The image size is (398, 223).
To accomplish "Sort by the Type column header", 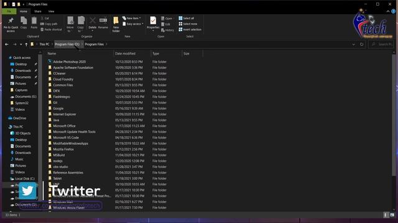I will [x=155, y=54].
